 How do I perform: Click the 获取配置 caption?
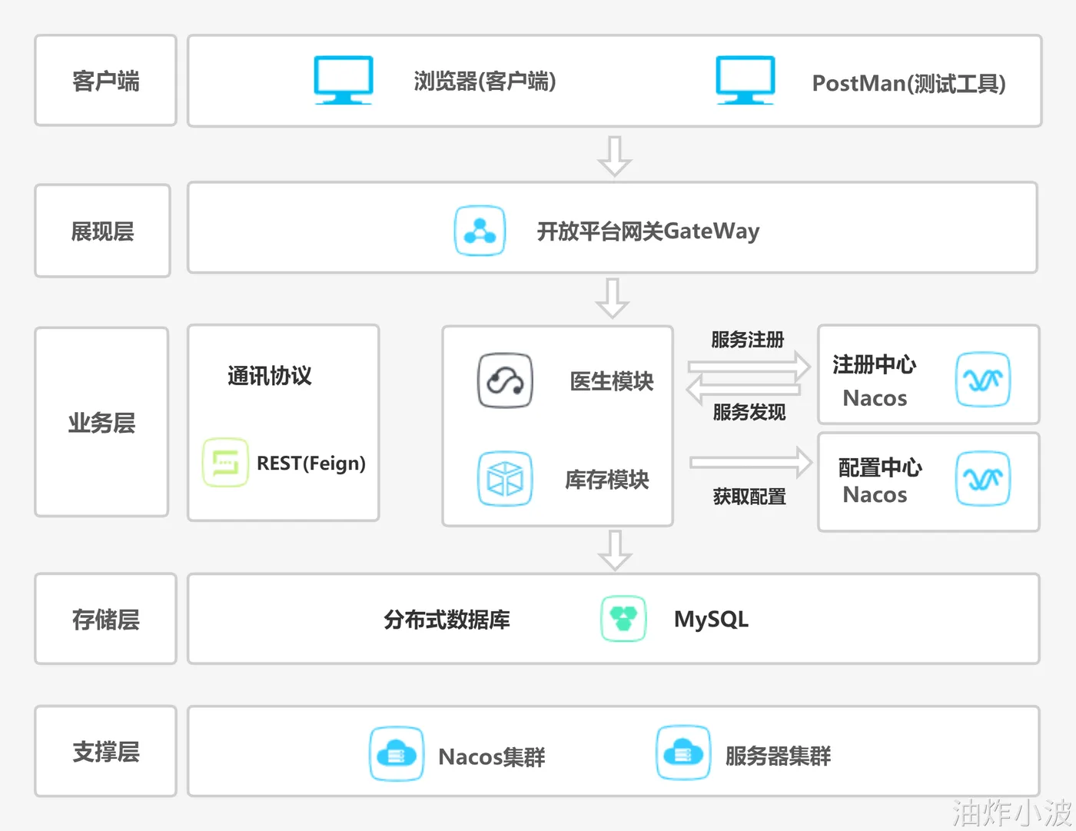[749, 497]
